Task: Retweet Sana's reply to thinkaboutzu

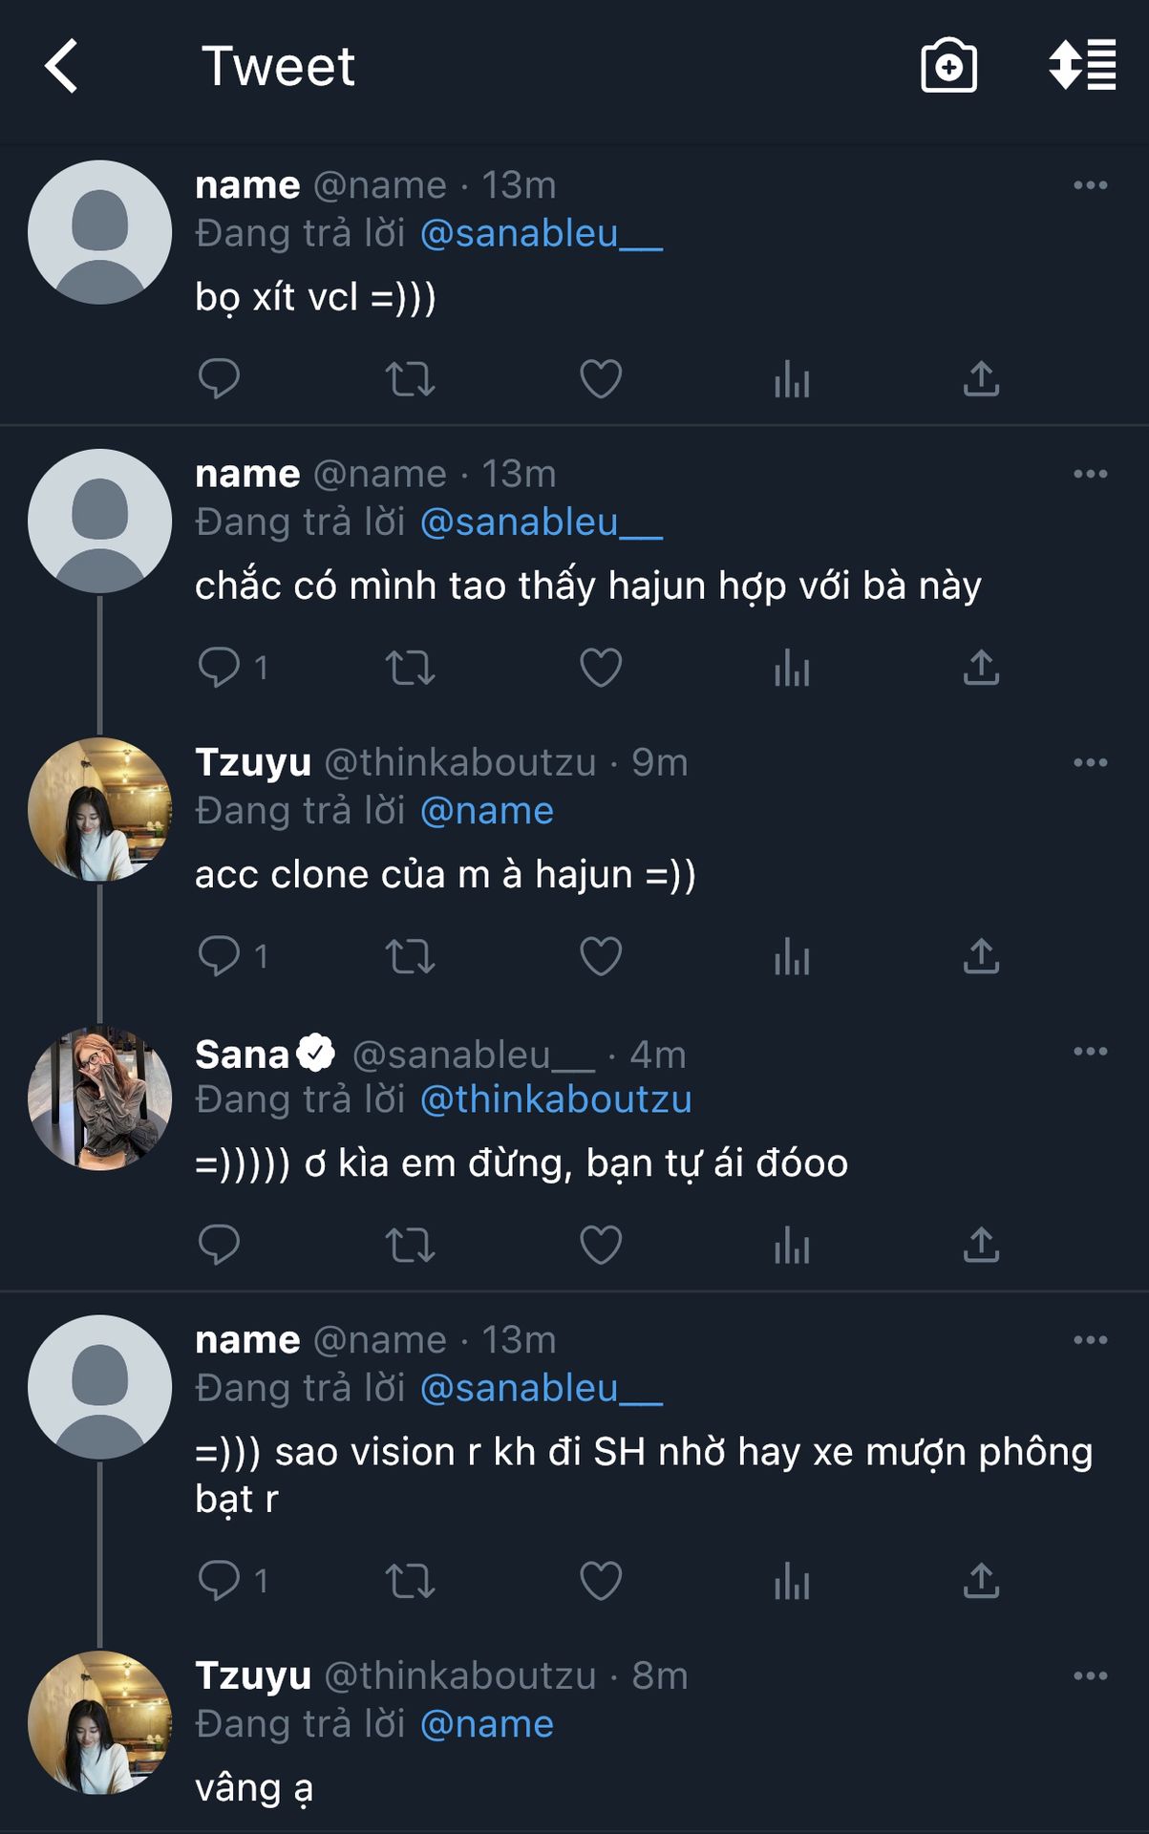Action: pos(410,1245)
